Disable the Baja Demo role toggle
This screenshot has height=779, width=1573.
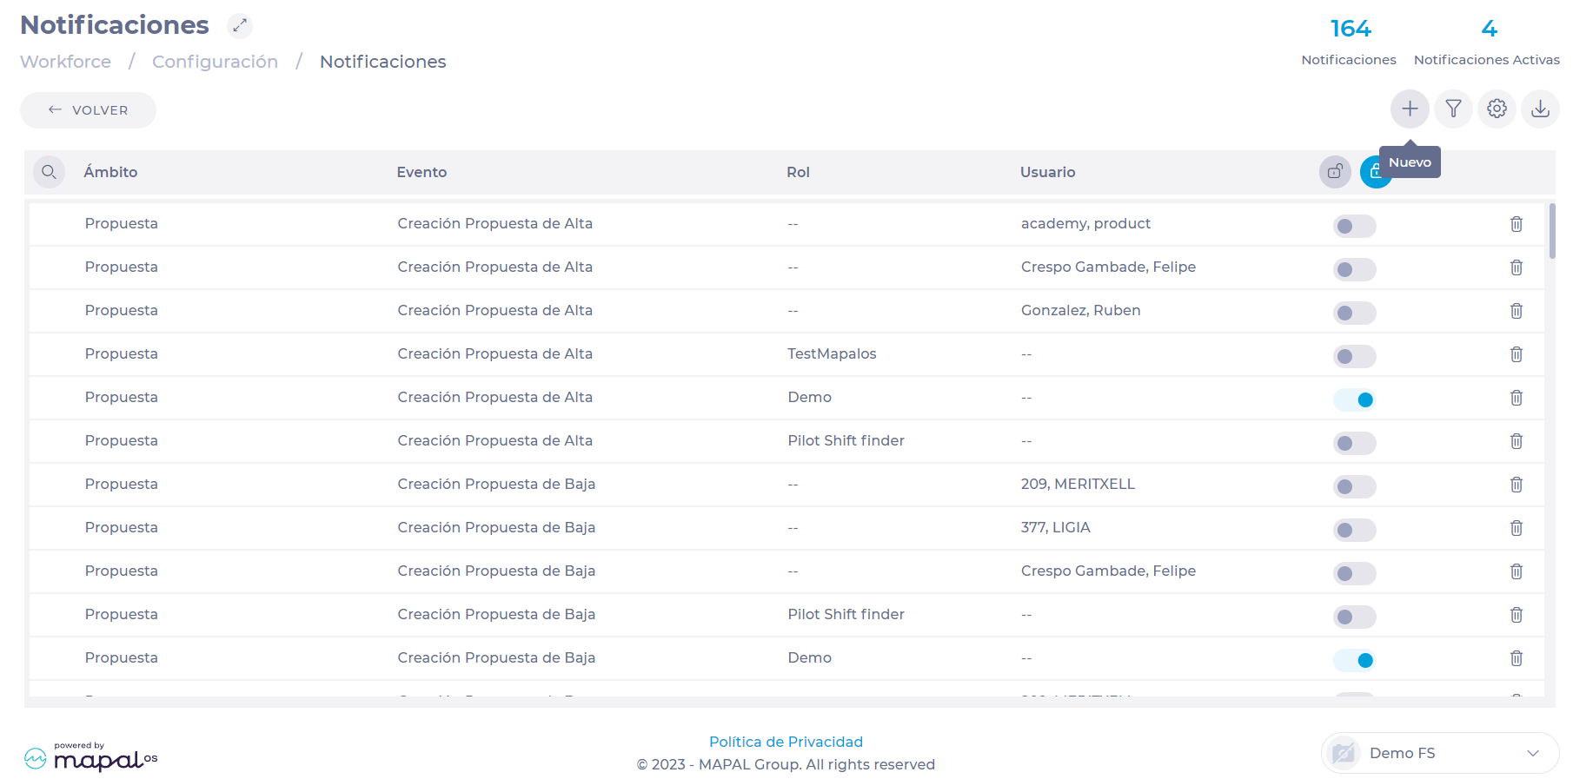coord(1355,660)
